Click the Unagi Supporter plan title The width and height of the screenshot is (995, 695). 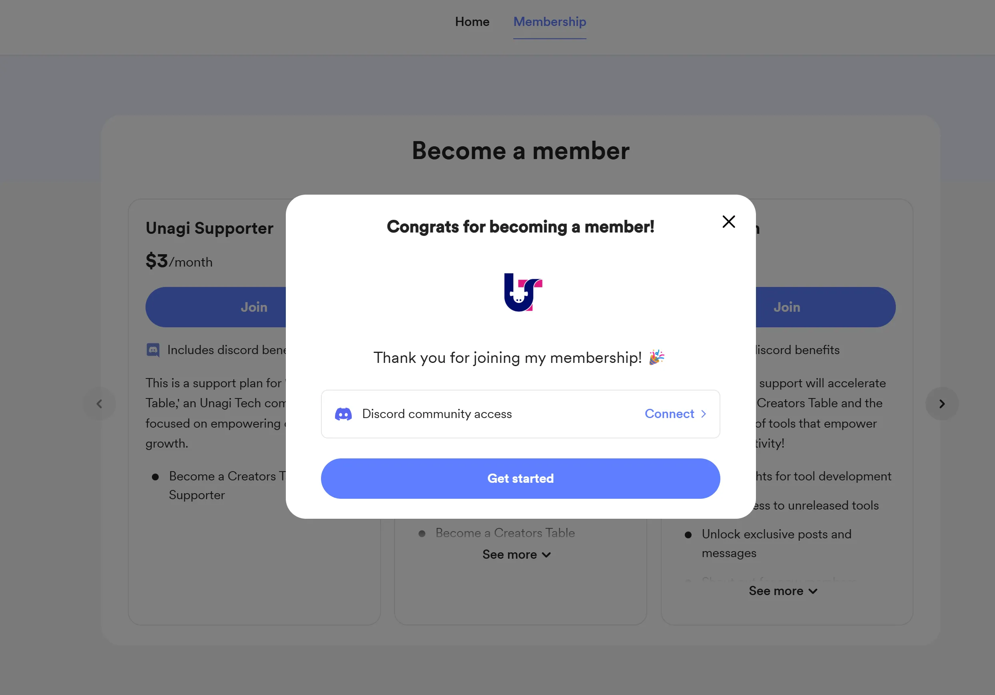[209, 228]
